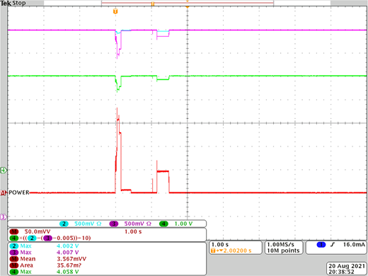Click the 16.0mA trigger level readout
This screenshot has height=276, width=368.
354,245
